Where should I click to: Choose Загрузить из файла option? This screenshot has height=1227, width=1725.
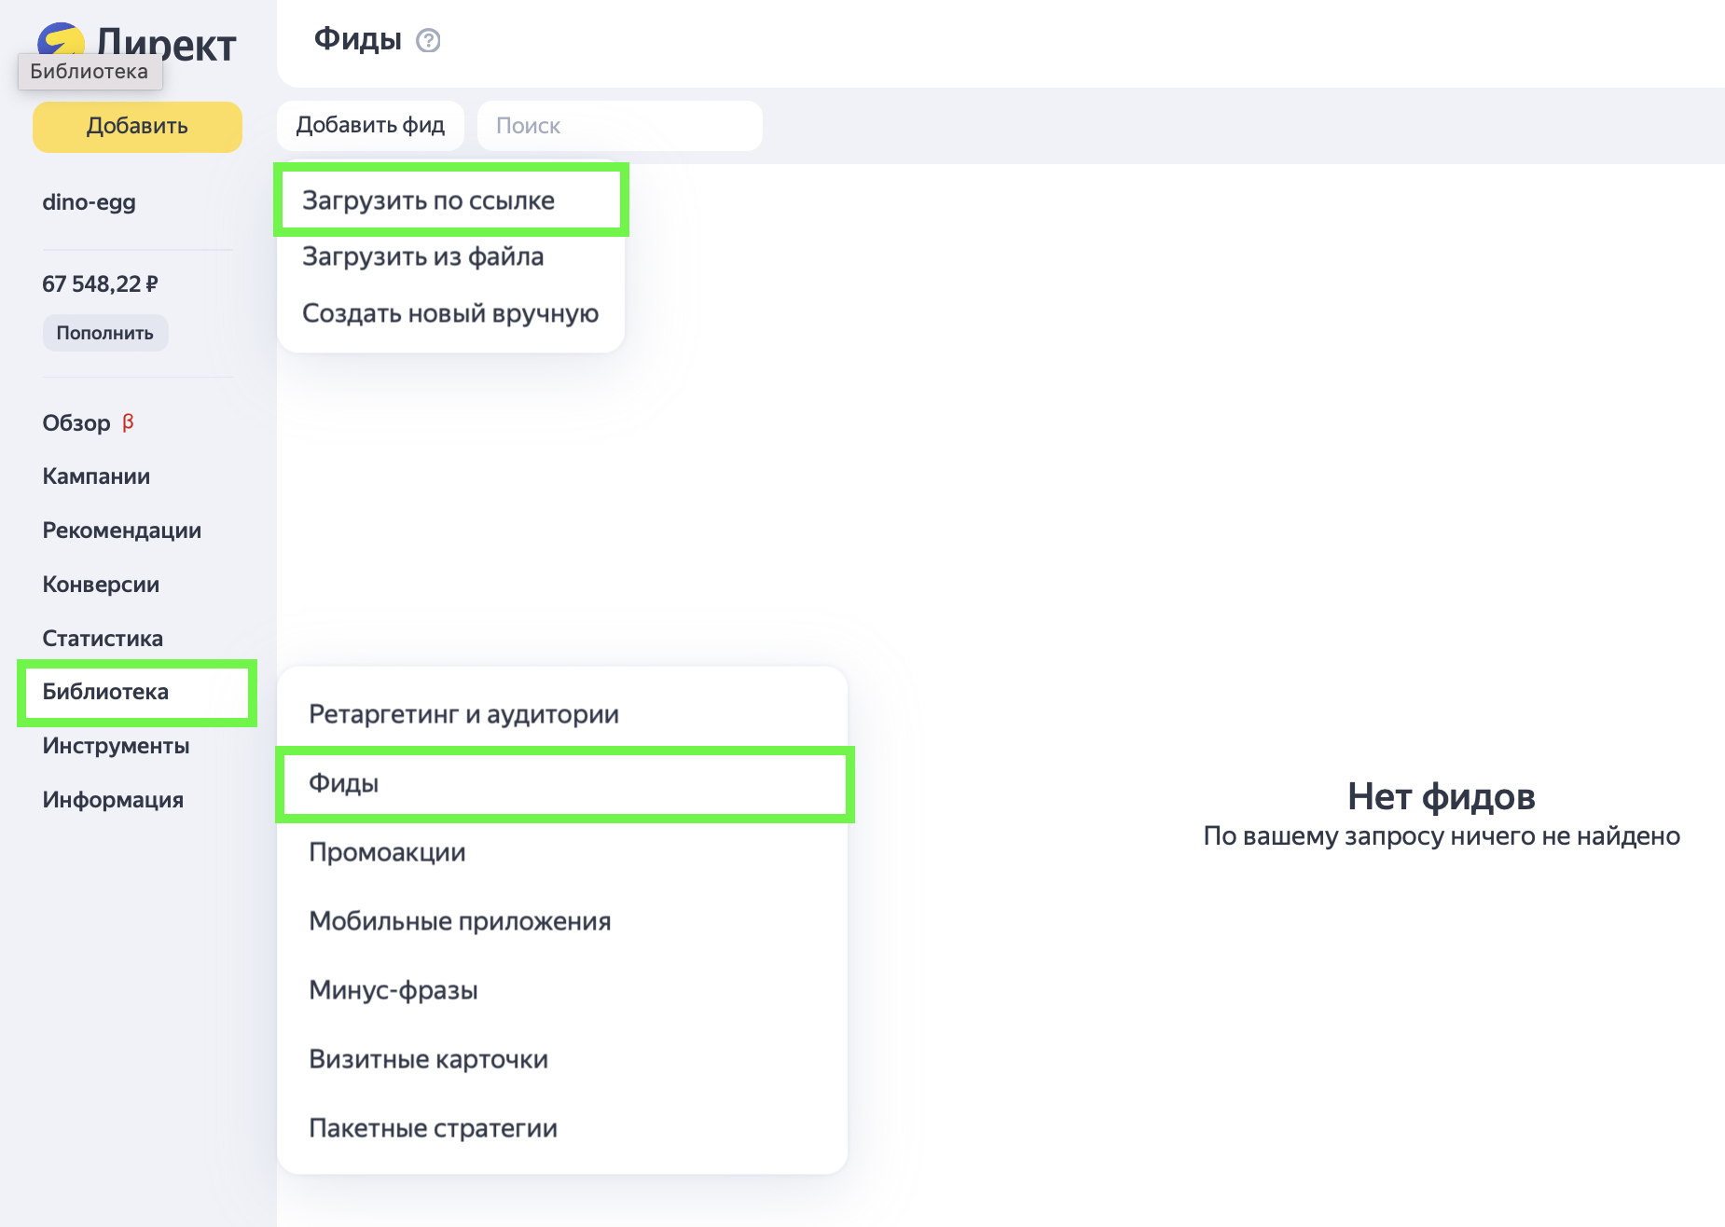pyautogui.click(x=422, y=256)
